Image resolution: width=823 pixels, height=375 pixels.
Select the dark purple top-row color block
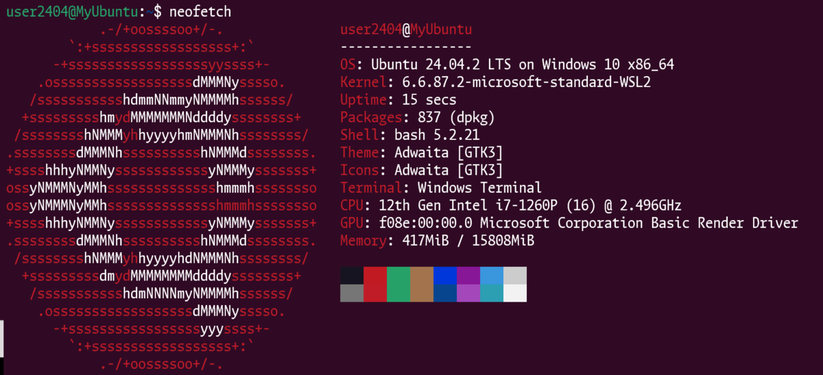tap(468, 276)
